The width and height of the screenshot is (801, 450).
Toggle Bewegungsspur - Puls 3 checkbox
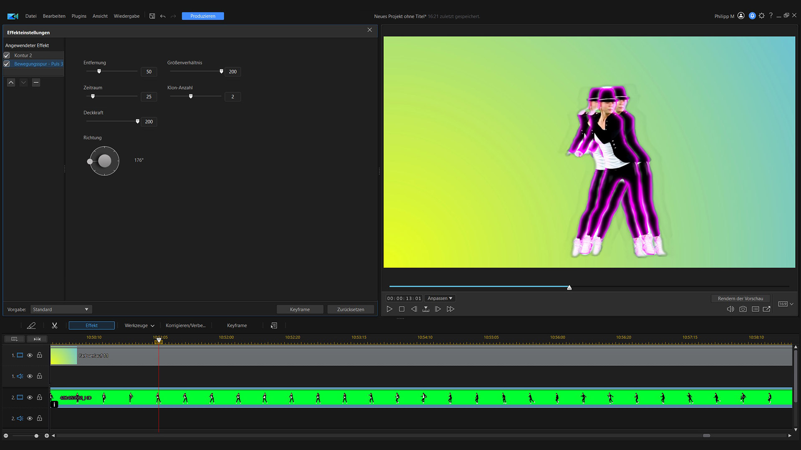pos(7,64)
